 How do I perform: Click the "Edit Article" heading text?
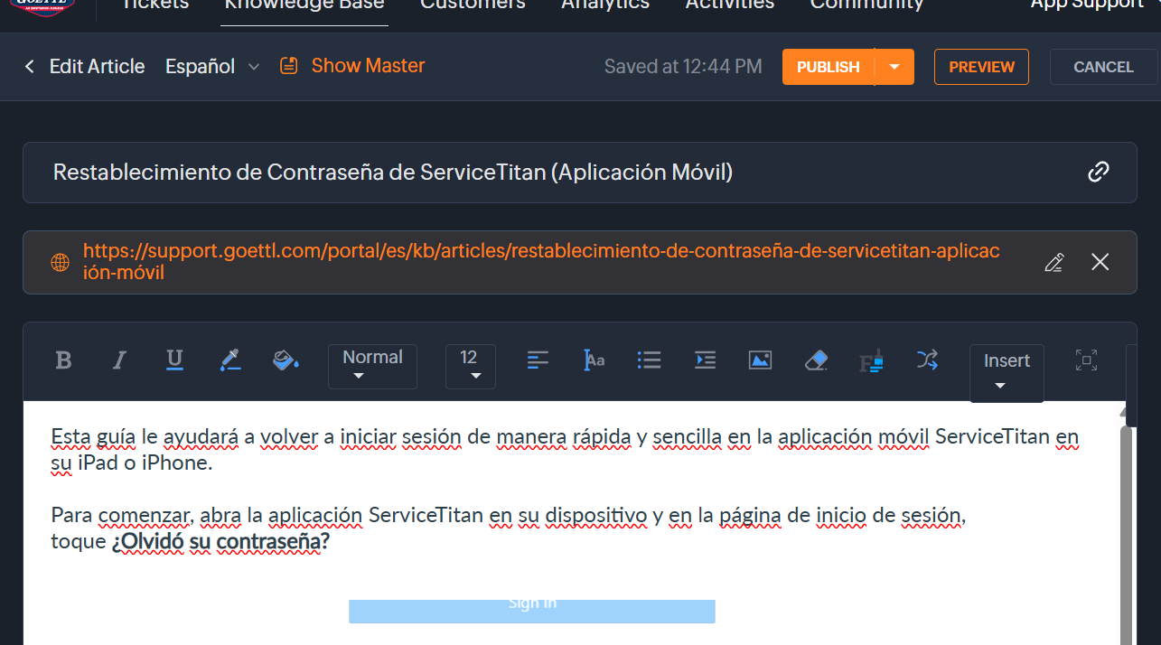(x=97, y=67)
